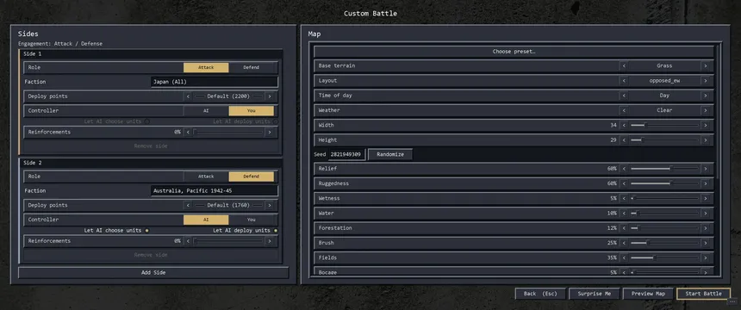Click previous Weather arrow
Viewport: 741px width, 310px height.
(x=624, y=110)
